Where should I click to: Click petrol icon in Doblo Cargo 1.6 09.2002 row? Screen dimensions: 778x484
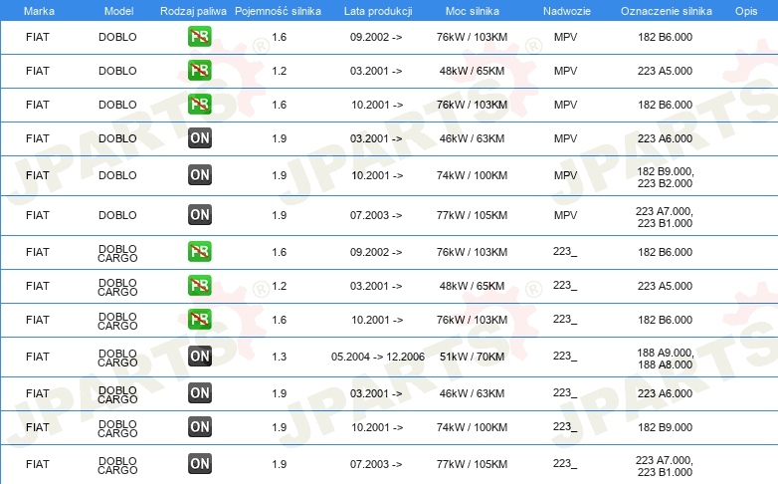click(x=199, y=251)
